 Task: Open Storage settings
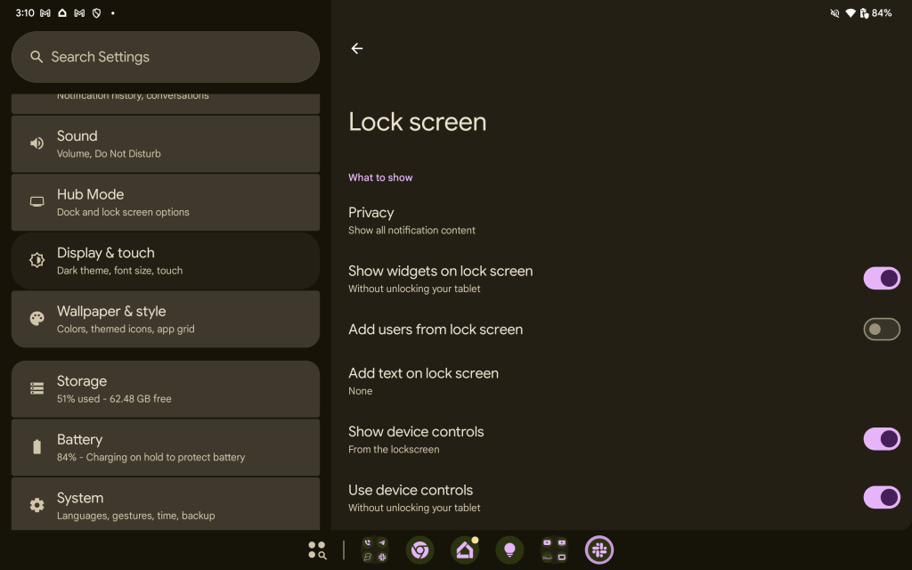pos(165,389)
